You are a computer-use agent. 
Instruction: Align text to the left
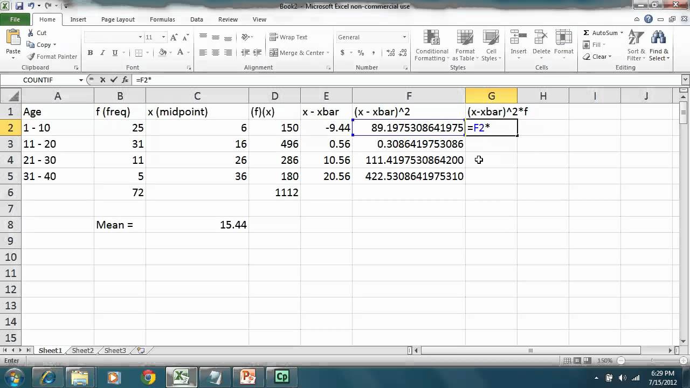click(203, 53)
